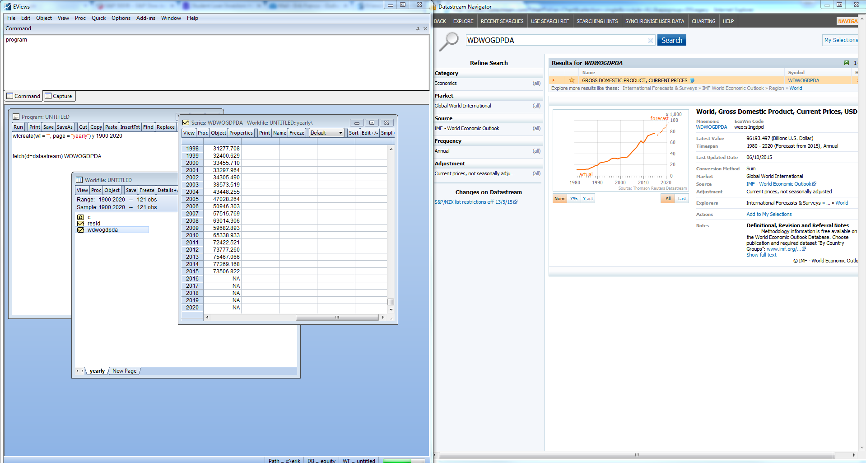
Task: Open the wdwogdpda series icon in workfile
Action: pos(80,230)
